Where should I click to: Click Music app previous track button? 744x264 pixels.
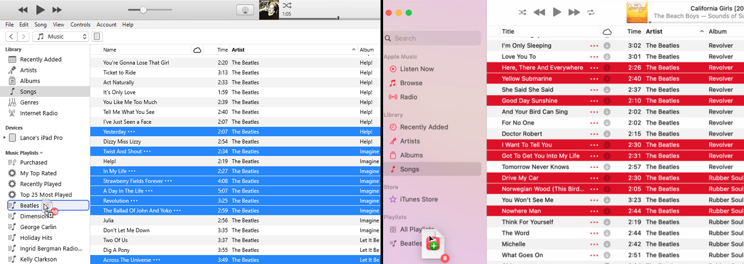tap(539, 12)
